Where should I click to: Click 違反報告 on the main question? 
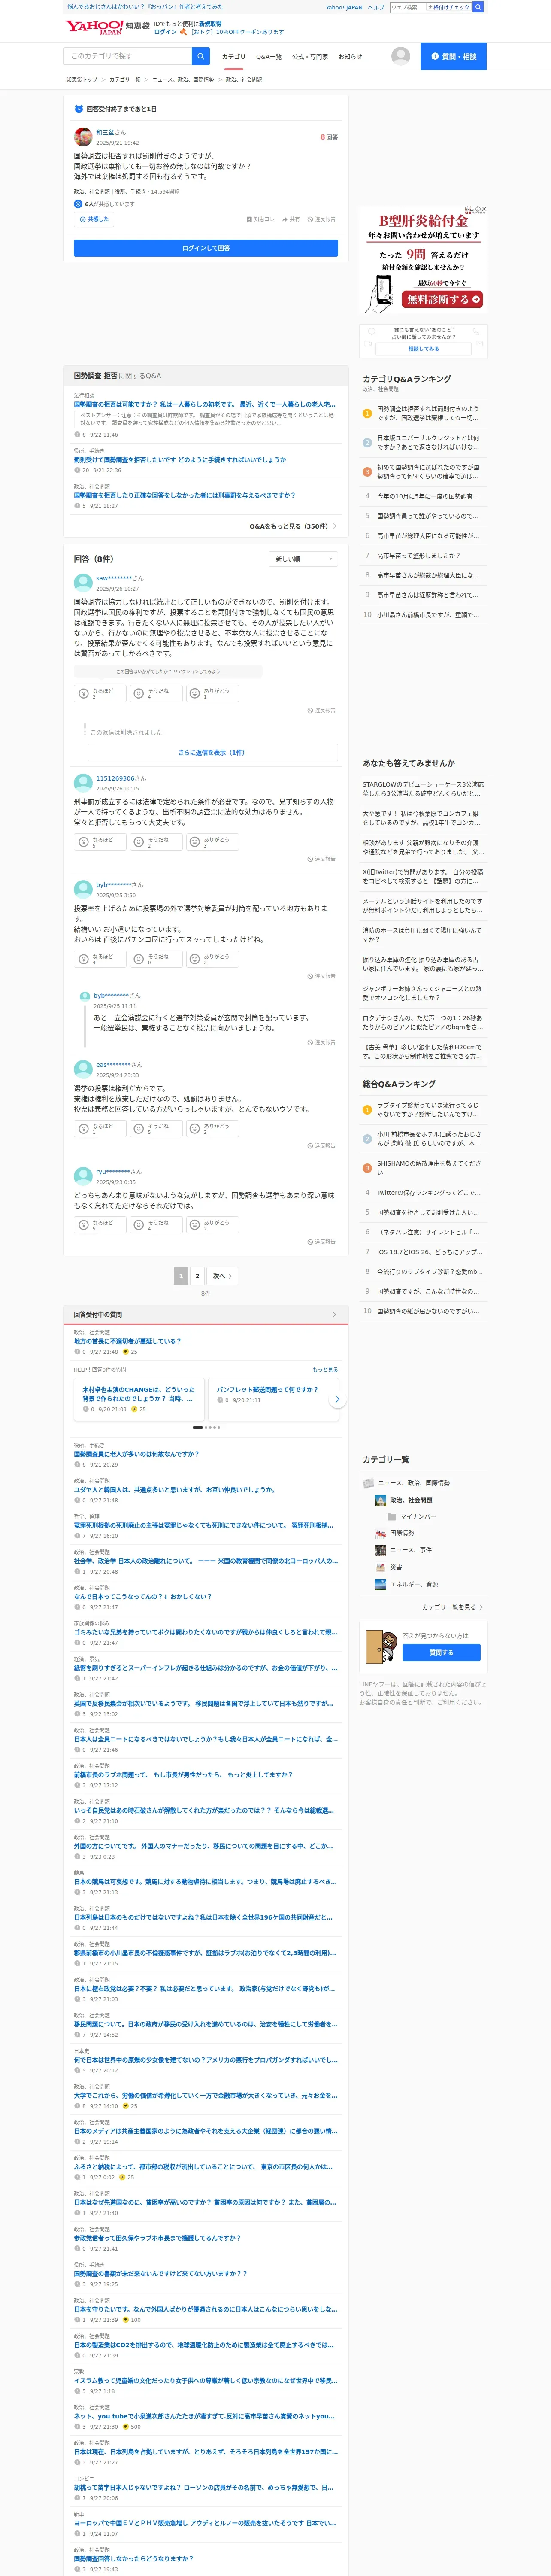click(x=322, y=219)
